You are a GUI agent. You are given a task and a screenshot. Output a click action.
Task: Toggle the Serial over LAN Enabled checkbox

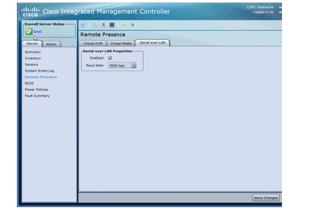tap(110, 58)
